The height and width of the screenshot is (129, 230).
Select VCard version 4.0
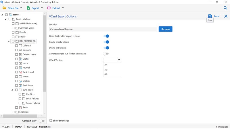click(x=112, y=74)
